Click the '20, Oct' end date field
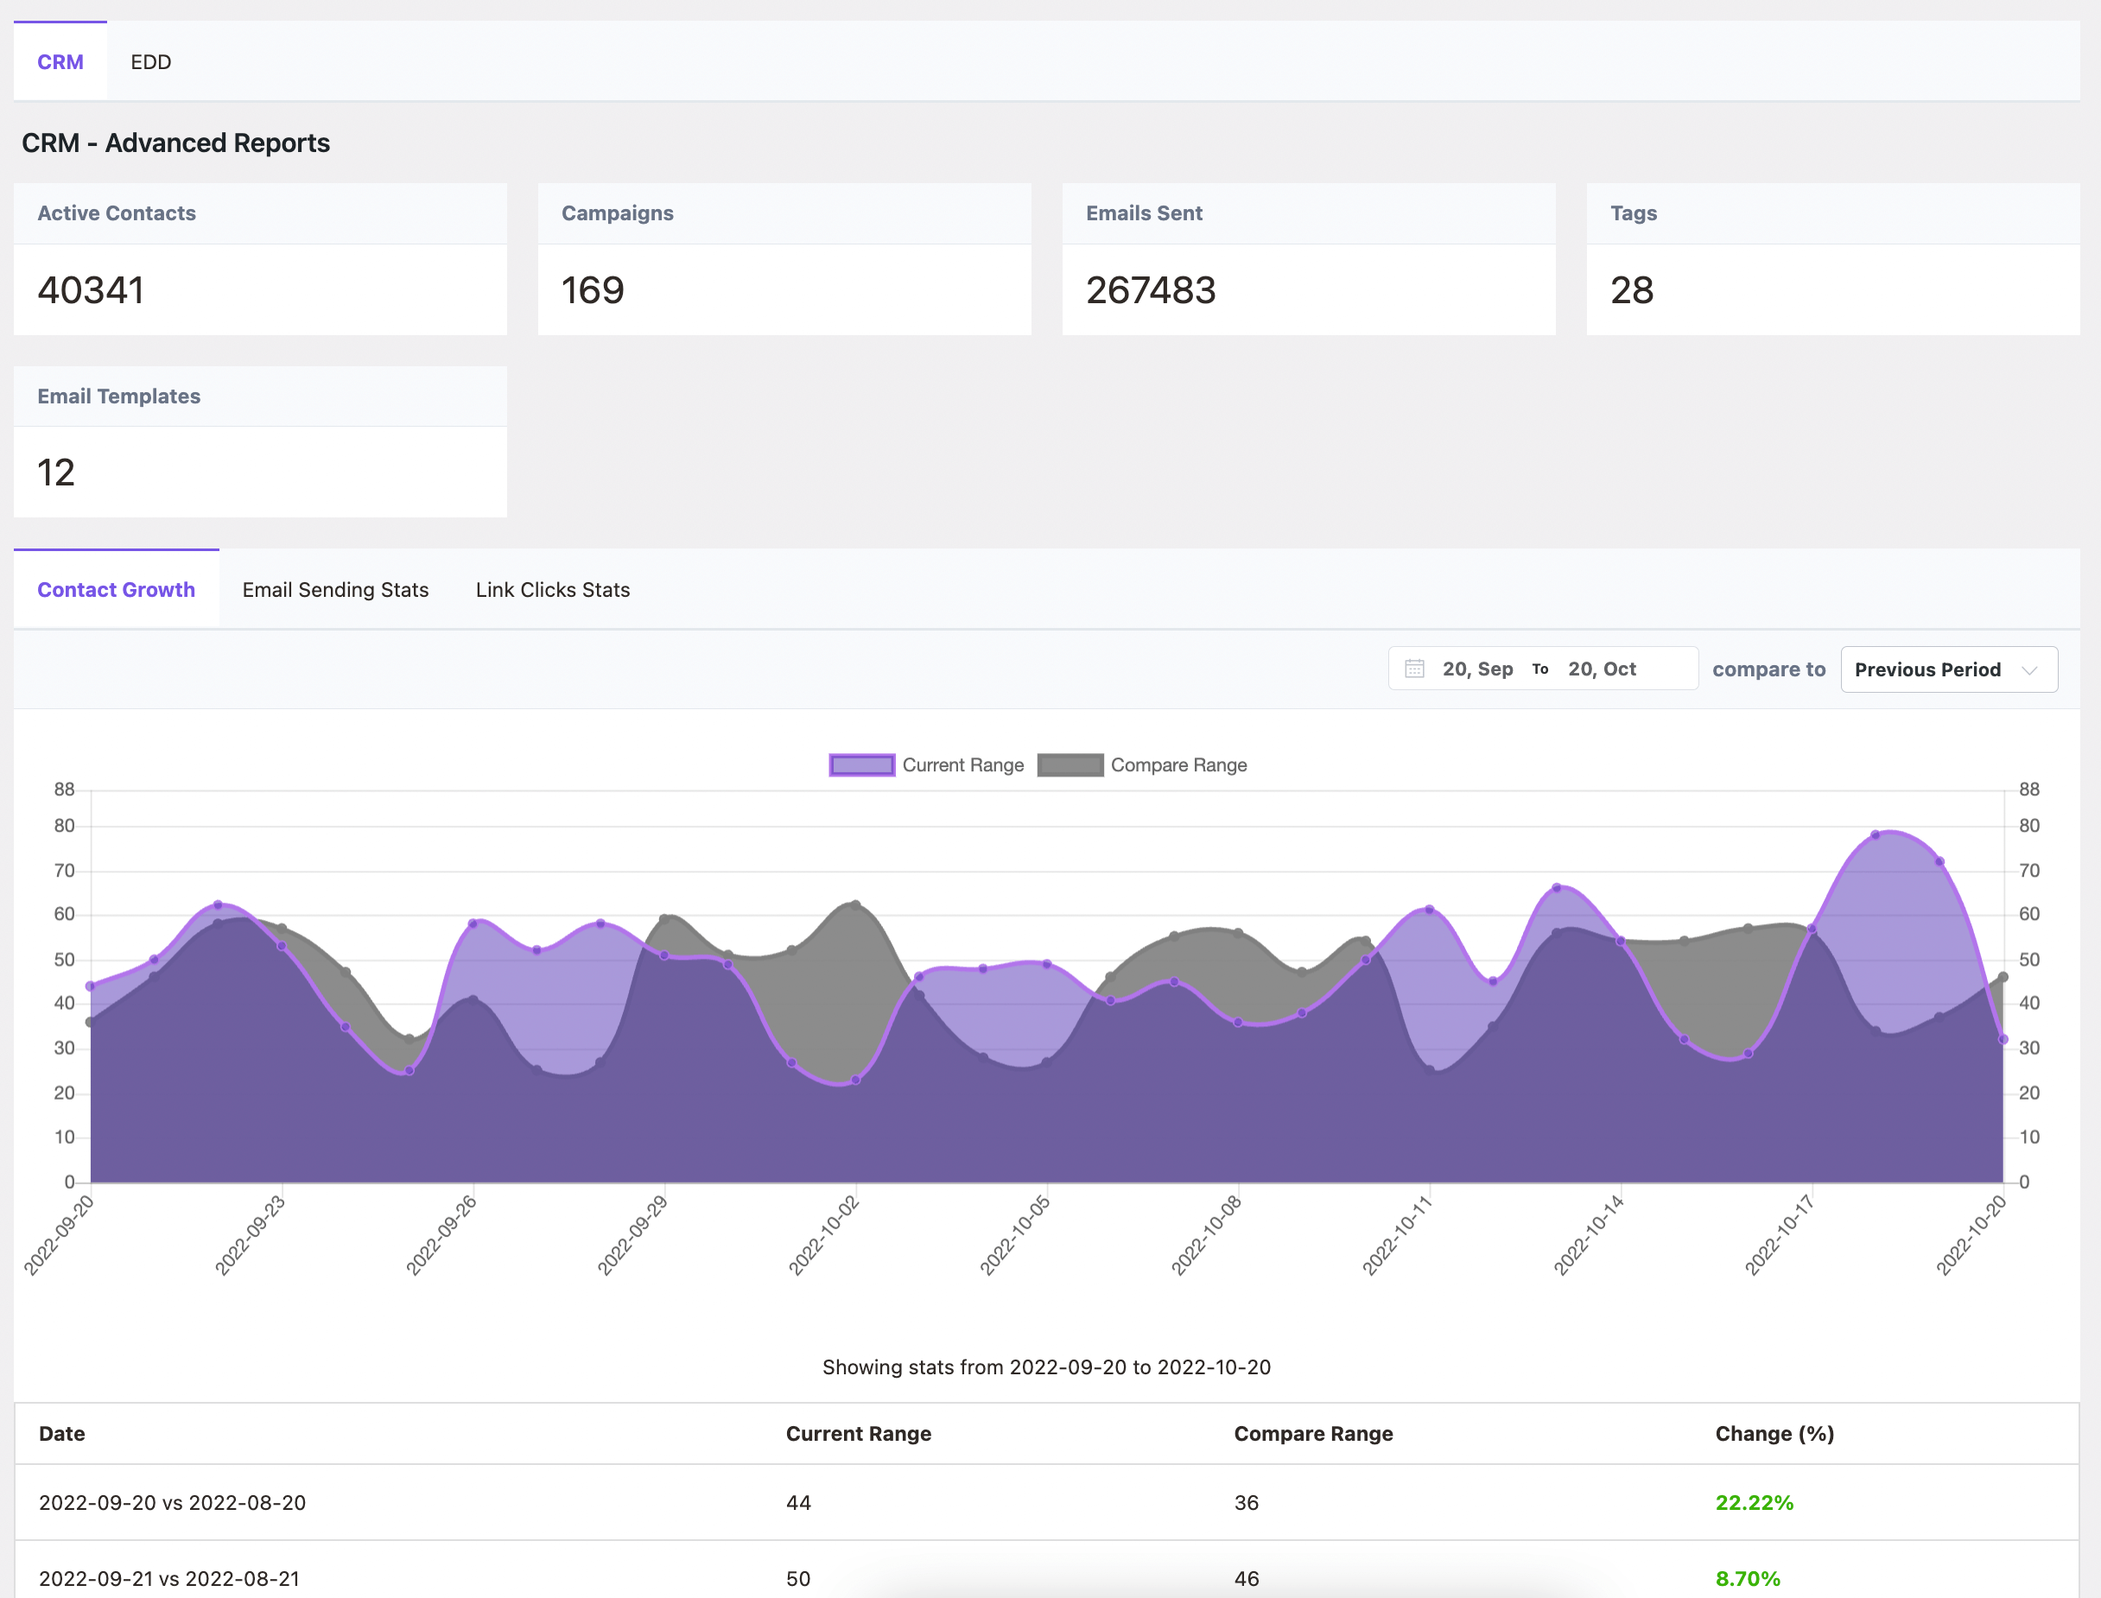The image size is (2101, 1598). point(1603,669)
